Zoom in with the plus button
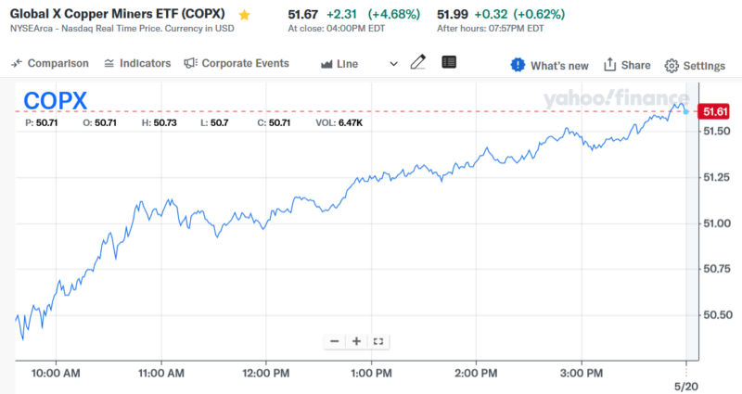This screenshot has width=742, height=394. tap(356, 341)
